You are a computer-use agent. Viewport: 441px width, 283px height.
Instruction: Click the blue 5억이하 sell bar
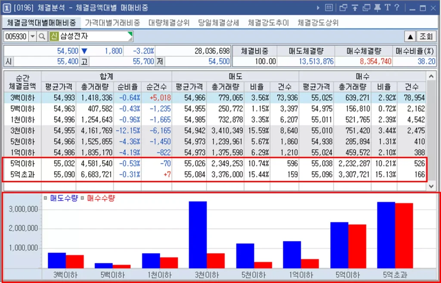339,245
